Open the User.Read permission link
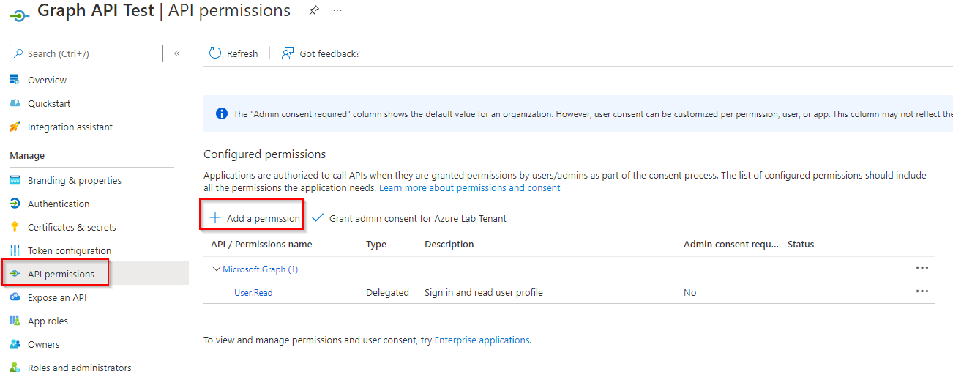 253,293
